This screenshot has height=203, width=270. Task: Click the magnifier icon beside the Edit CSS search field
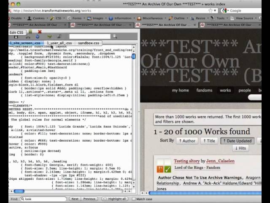click(115, 36)
